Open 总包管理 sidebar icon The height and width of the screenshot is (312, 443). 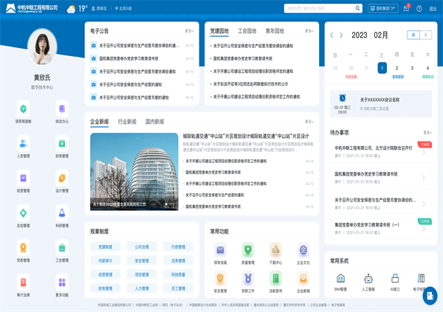pyautogui.click(x=23, y=213)
